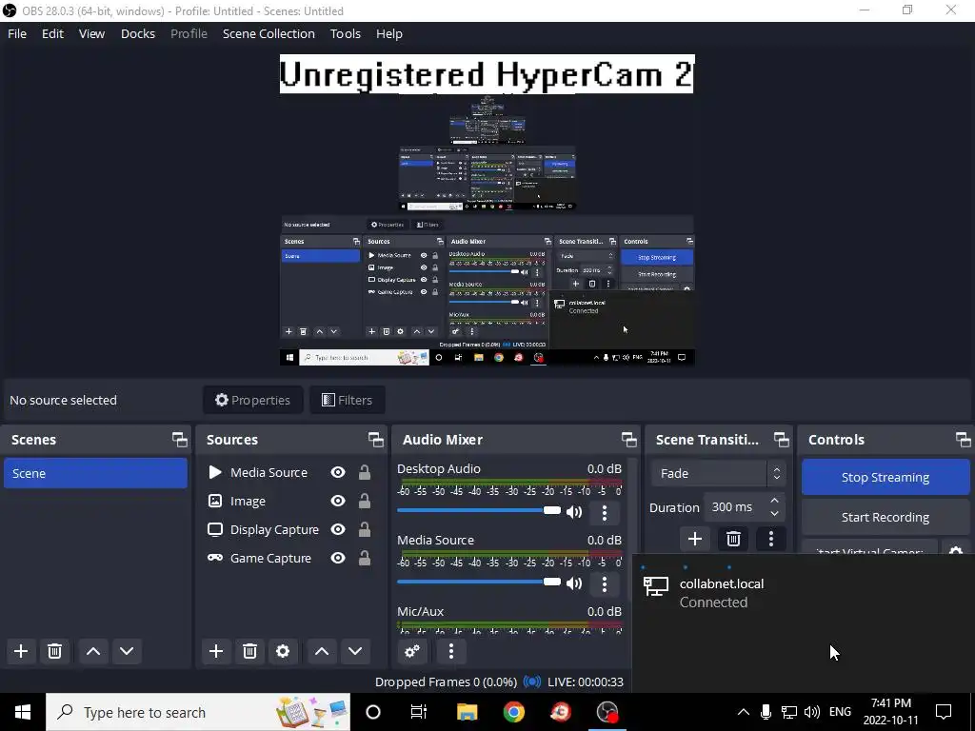Remove selected scene with trash icon

(x=54, y=651)
